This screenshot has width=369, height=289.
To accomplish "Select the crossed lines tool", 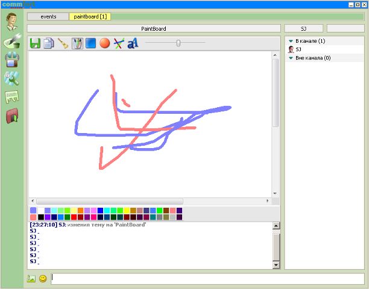I will [118, 43].
